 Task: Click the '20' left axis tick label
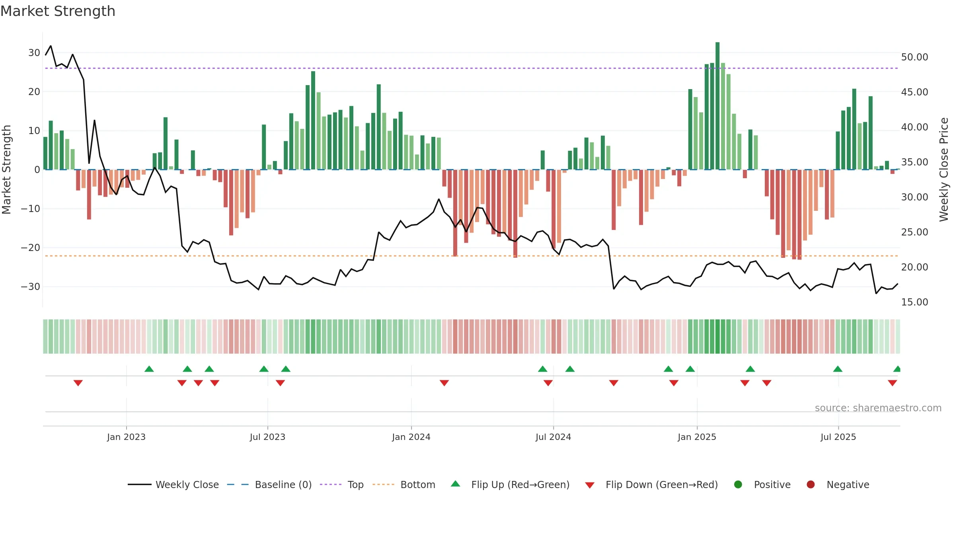pos(34,91)
